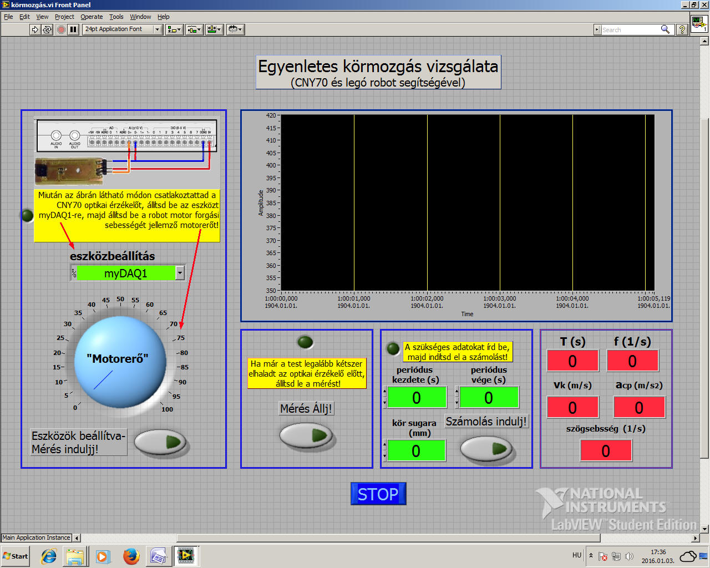Increment the kör sugara stepper

(x=384, y=445)
